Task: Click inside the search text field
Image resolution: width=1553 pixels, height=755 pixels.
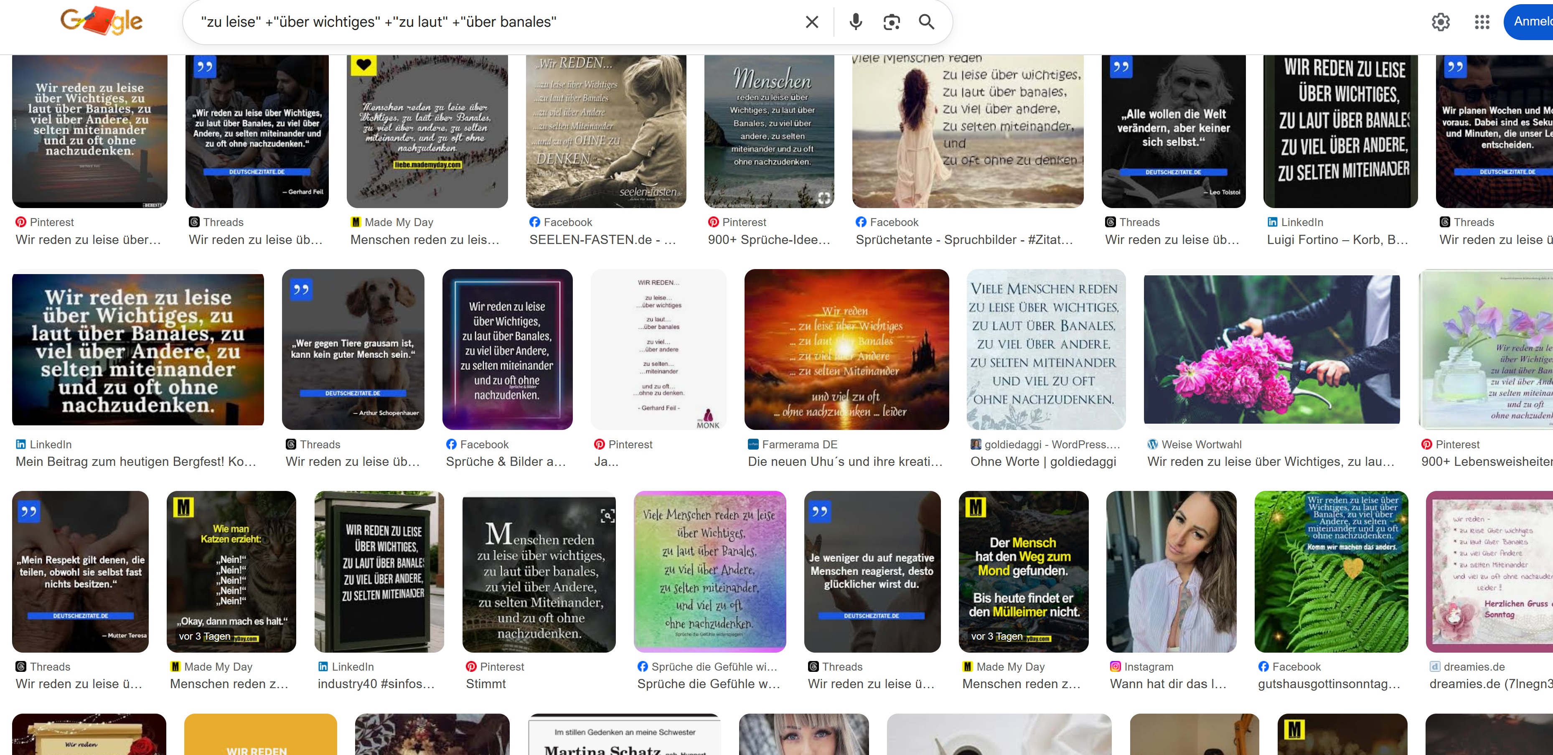Action: point(482,22)
